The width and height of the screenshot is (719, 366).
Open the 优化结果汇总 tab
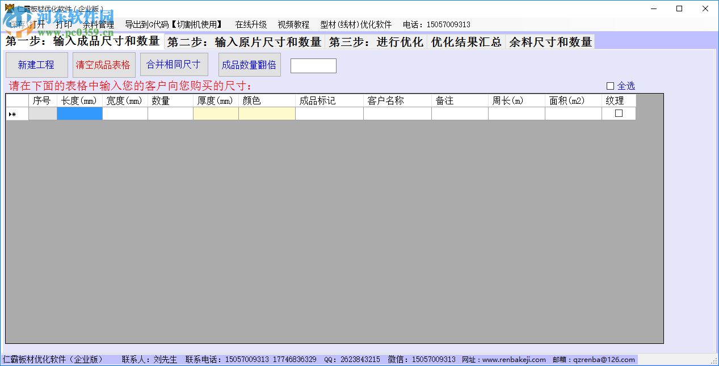click(465, 41)
